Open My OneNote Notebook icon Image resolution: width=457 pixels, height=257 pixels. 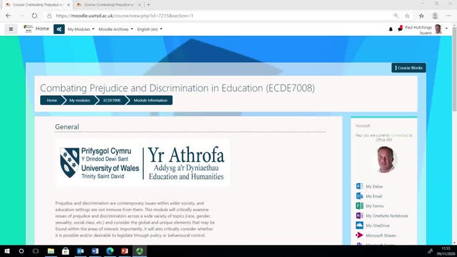(x=359, y=216)
